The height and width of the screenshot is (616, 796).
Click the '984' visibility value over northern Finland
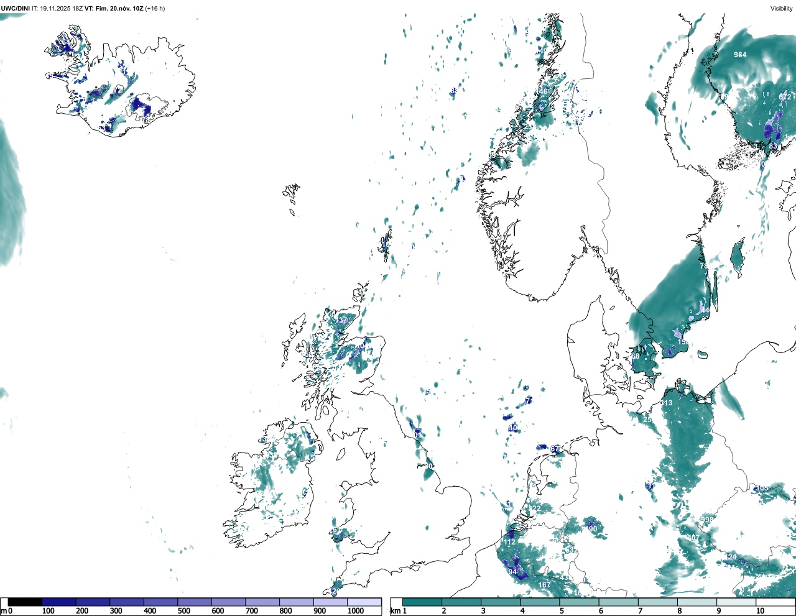[x=740, y=55]
